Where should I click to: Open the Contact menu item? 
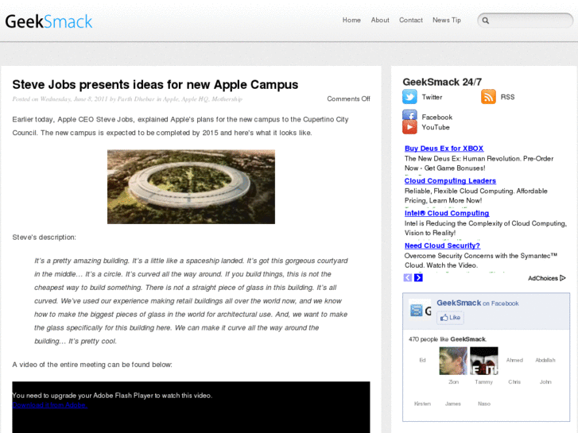click(x=411, y=20)
